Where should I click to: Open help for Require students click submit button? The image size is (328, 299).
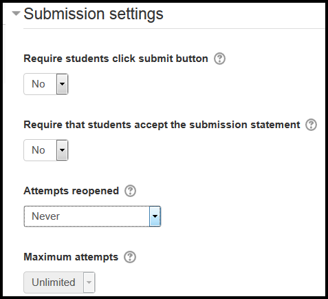(219, 59)
